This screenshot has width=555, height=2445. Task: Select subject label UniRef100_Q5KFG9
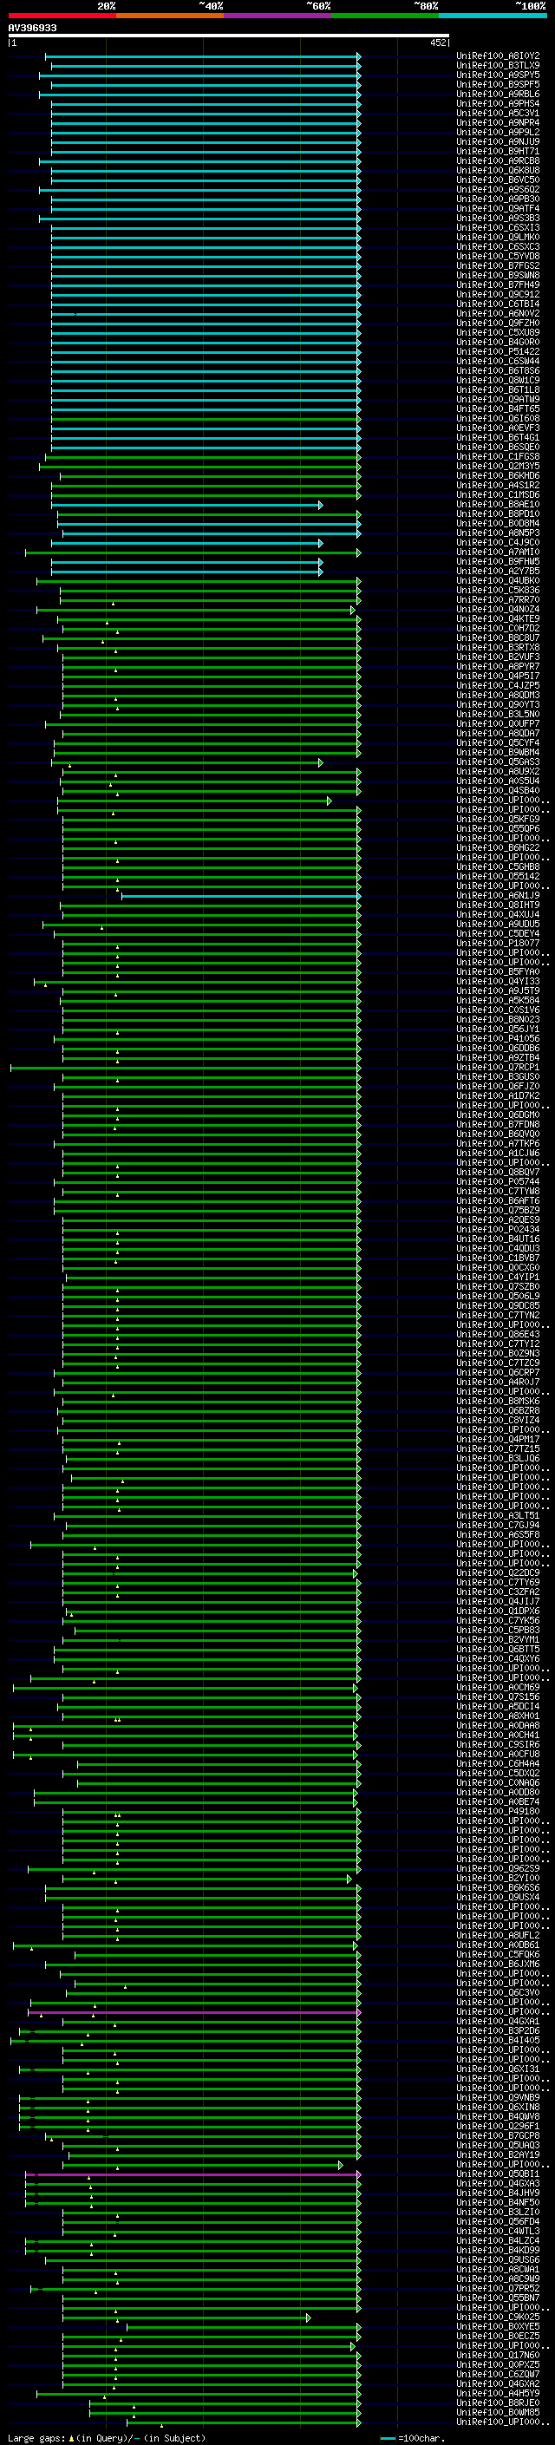[x=498, y=819]
